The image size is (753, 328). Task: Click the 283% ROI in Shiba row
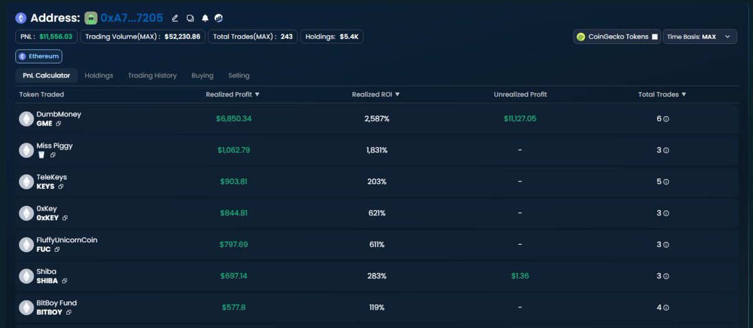(x=376, y=276)
